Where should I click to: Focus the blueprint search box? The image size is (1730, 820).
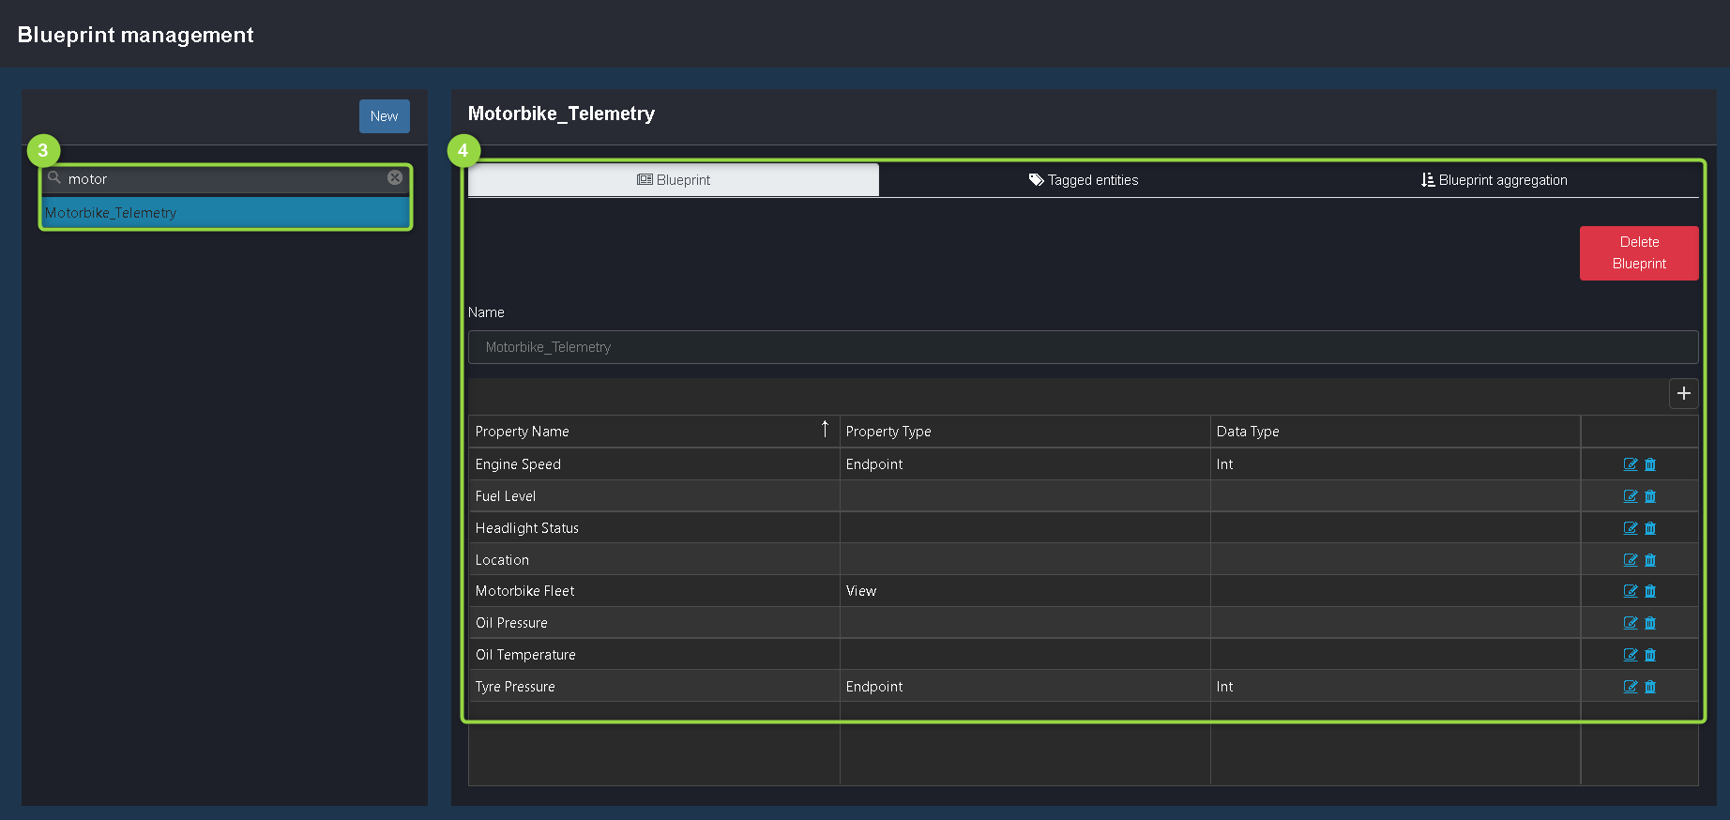[225, 178]
